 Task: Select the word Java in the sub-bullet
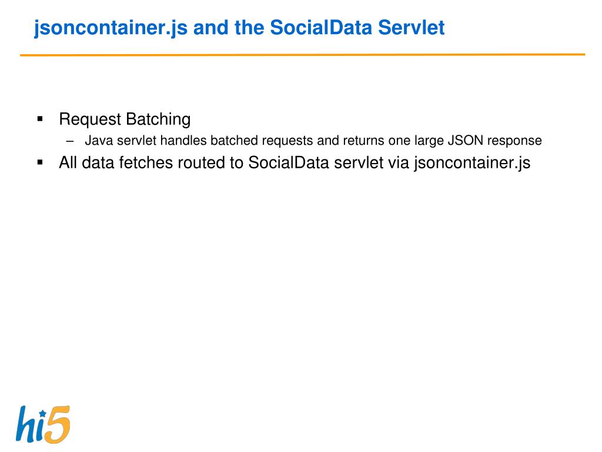click(x=99, y=140)
